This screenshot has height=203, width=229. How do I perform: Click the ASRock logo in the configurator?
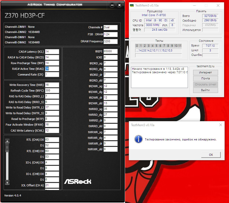pyautogui.click(x=78, y=181)
